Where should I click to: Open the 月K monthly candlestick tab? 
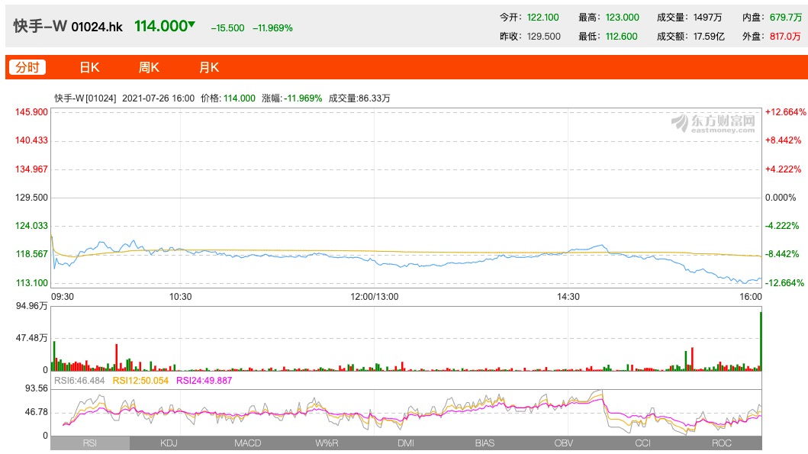tap(209, 67)
